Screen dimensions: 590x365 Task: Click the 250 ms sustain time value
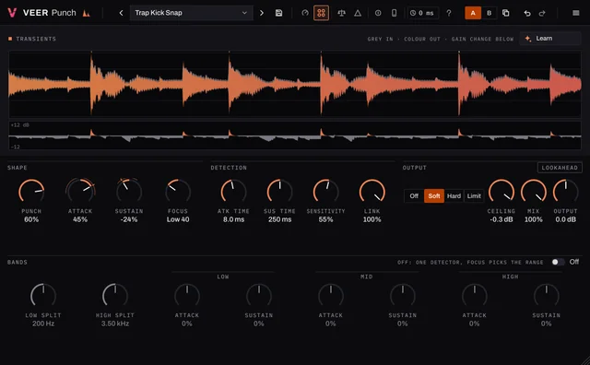tap(279, 219)
